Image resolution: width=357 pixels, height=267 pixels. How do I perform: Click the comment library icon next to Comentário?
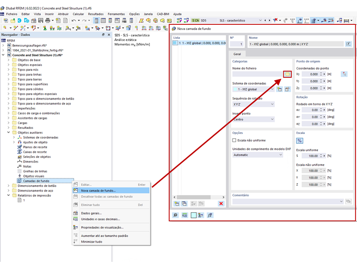[348, 201]
